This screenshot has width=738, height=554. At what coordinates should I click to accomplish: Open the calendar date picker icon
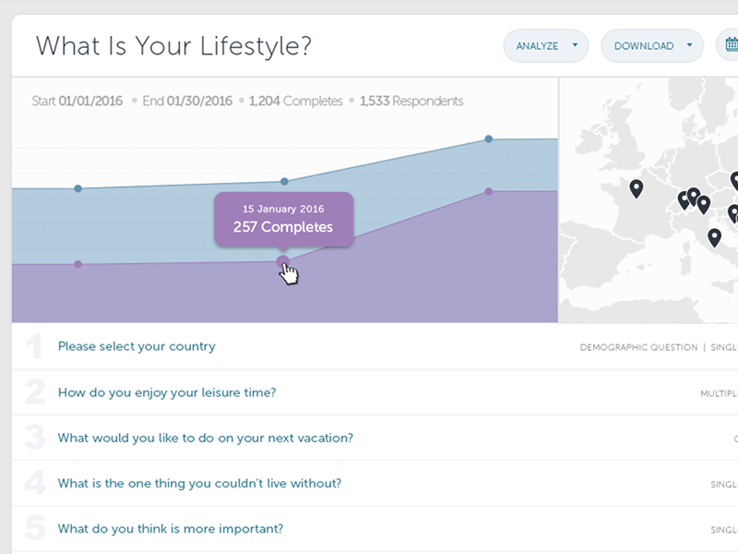pyautogui.click(x=731, y=44)
